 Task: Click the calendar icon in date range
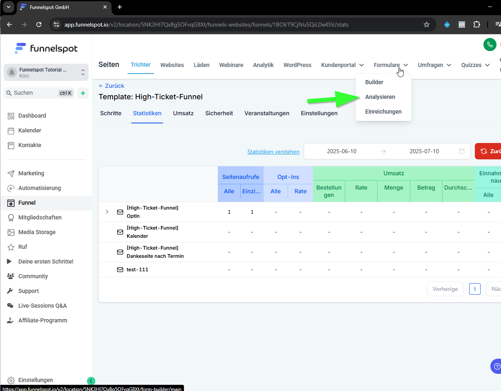pos(462,151)
